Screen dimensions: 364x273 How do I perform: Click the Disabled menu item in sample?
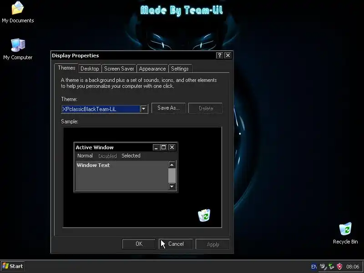107,156
